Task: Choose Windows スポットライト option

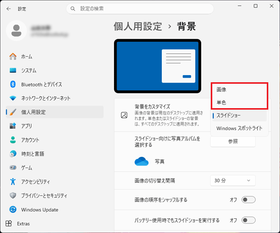Action: [x=239, y=128]
